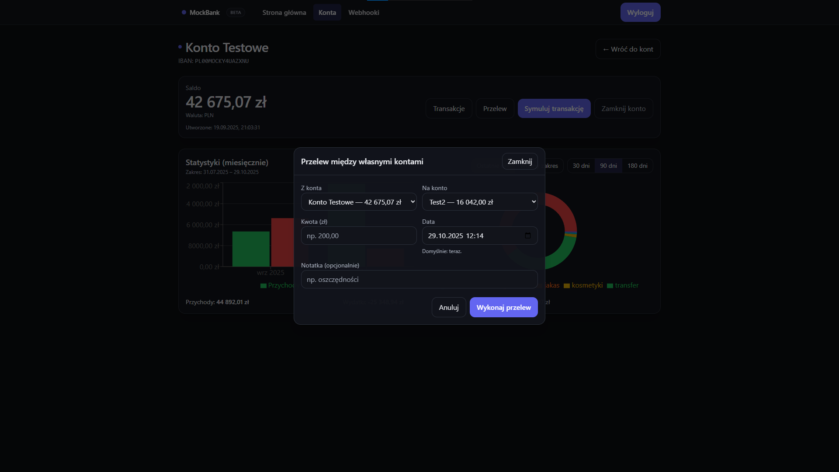Screen dimensions: 839x472
Task: Open the calendar picker in Data field
Action: coord(528,236)
